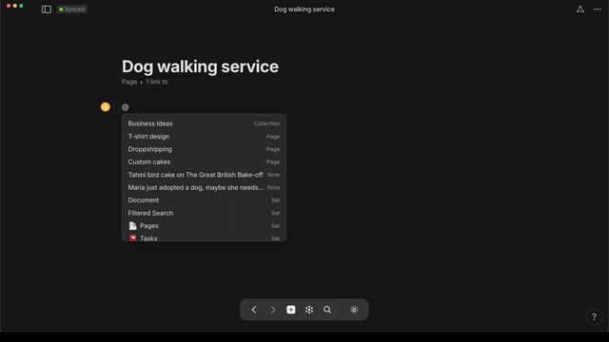Click the window title Dog walking service
This screenshot has height=342, width=609.
(304, 9)
